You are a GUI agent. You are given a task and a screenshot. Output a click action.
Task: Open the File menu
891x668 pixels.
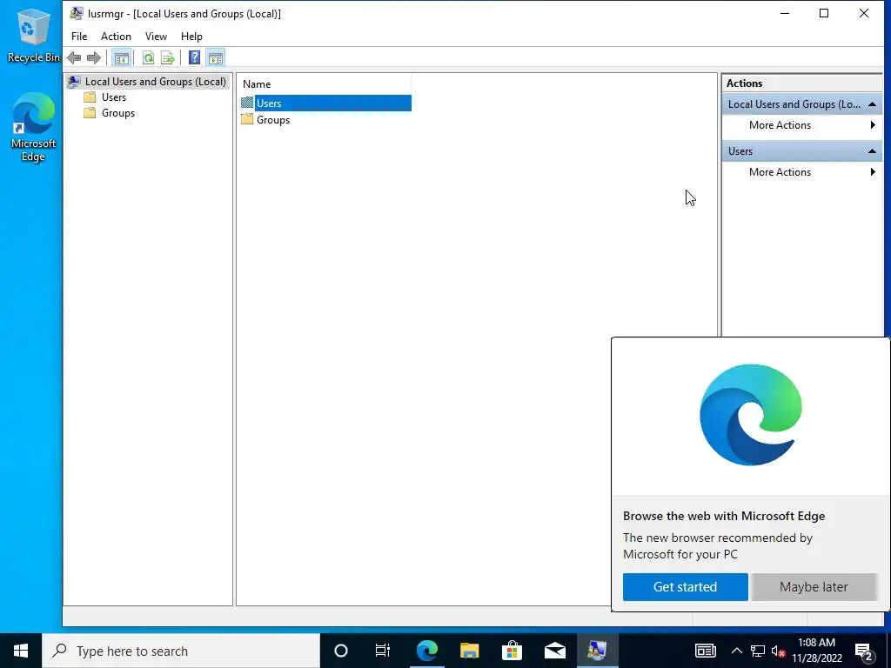point(79,37)
